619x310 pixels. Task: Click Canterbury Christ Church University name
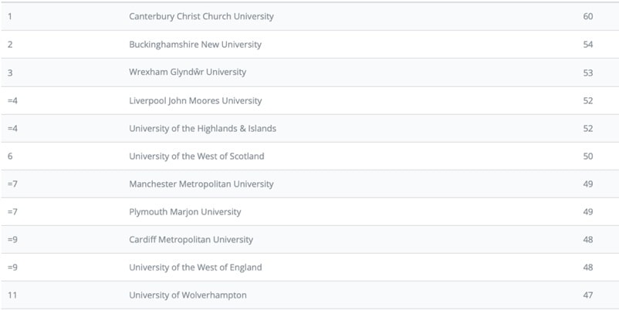click(x=201, y=16)
